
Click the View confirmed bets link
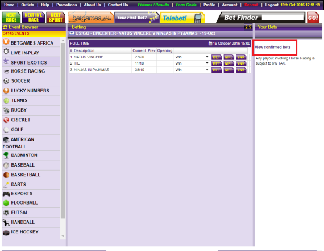(x=272, y=47)
